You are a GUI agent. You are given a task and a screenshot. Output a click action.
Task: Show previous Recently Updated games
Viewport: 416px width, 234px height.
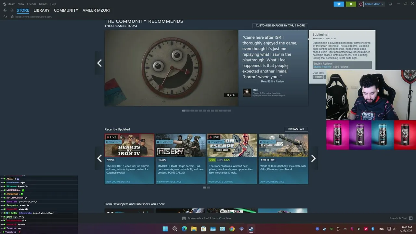[x=99, y=158]
